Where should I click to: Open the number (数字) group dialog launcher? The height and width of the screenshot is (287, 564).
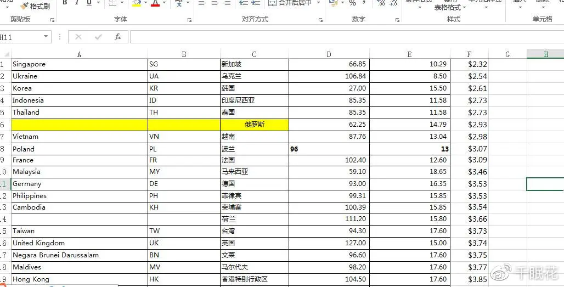coord(397,20)
